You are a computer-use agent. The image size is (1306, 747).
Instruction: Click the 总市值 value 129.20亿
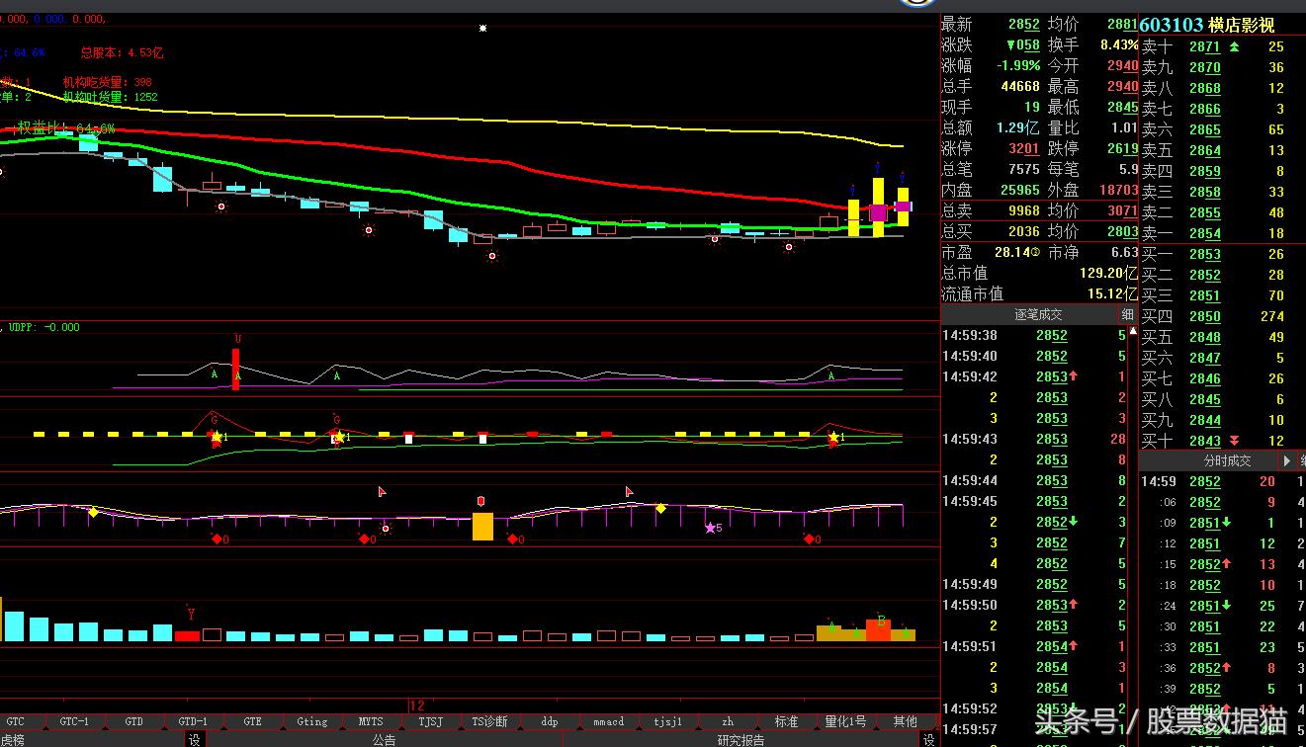[x=1108, y=273]
